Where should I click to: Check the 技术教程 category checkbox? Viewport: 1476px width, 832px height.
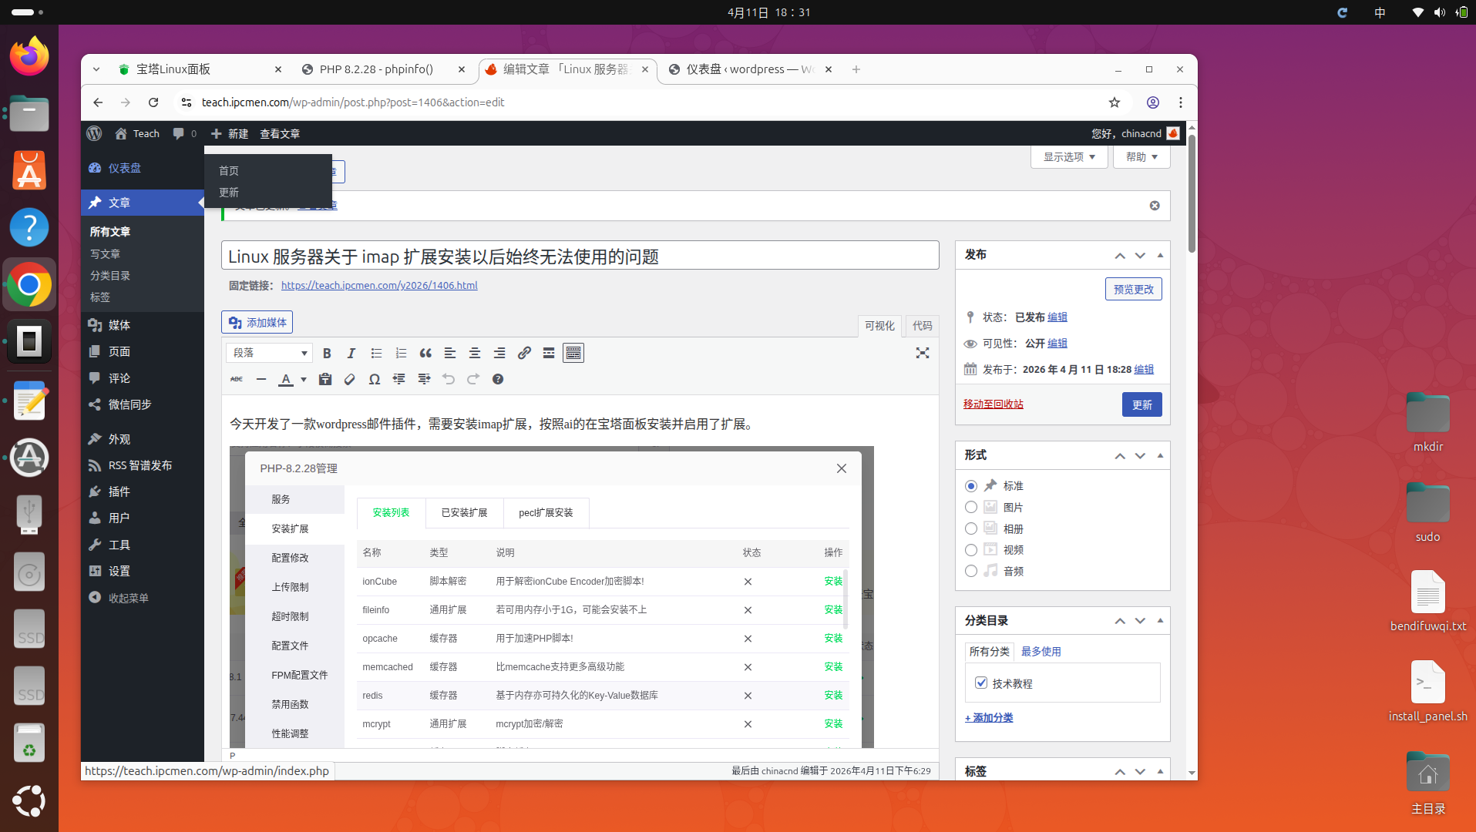click(x=980, y=683)
